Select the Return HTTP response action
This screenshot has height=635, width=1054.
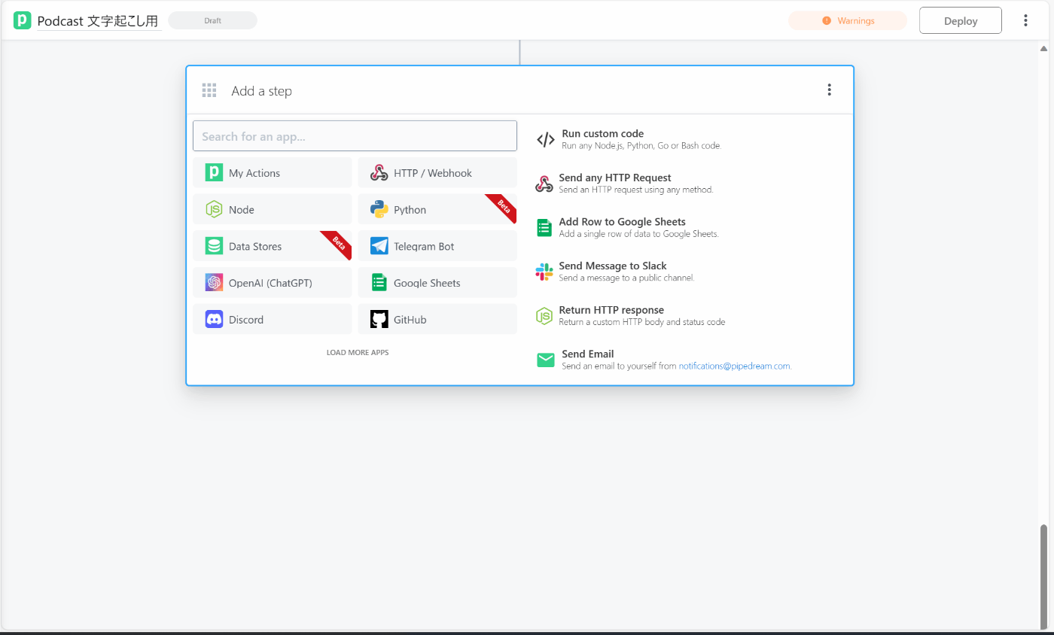point(630,316)
